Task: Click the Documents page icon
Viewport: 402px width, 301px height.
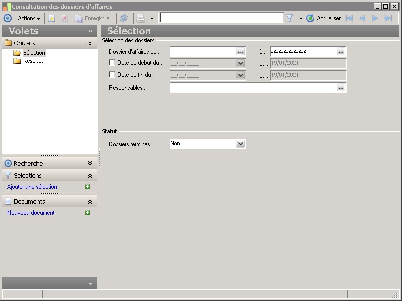Action: pos(8,201)
